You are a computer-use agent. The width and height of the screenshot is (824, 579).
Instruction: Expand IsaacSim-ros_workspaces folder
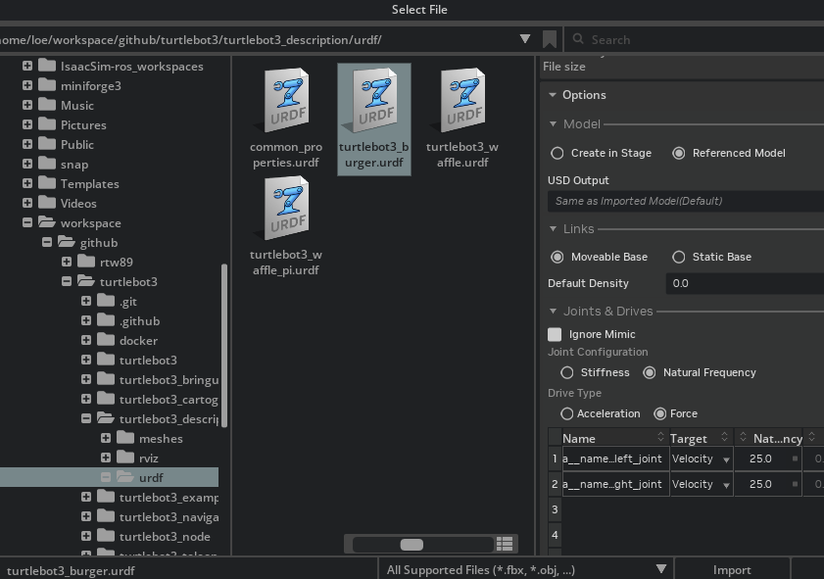click(x=27, y=66)
